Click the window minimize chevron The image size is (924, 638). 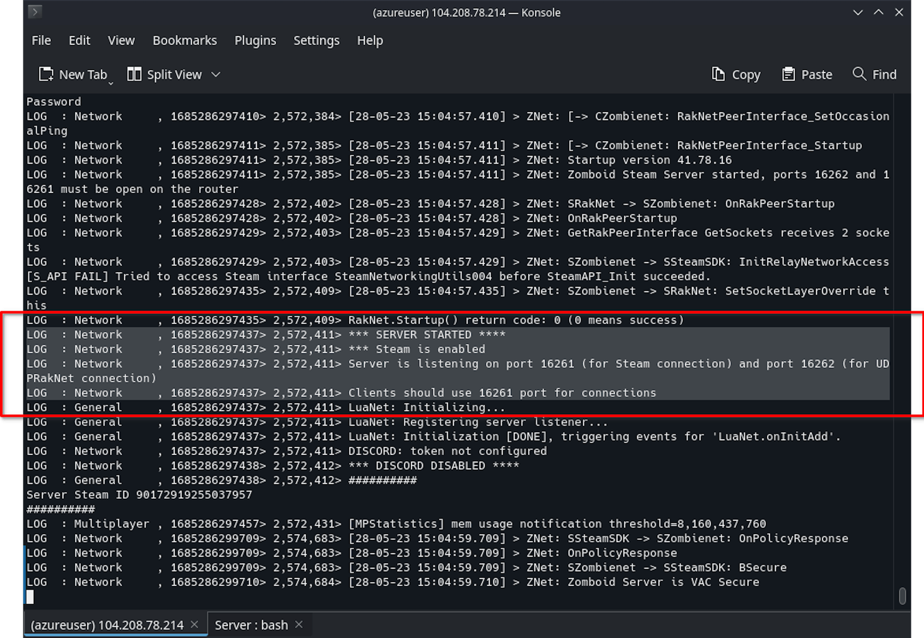[858, 12]
